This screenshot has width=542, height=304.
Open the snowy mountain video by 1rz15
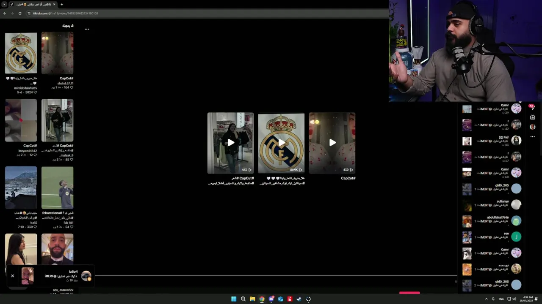[x=21, y=187]
